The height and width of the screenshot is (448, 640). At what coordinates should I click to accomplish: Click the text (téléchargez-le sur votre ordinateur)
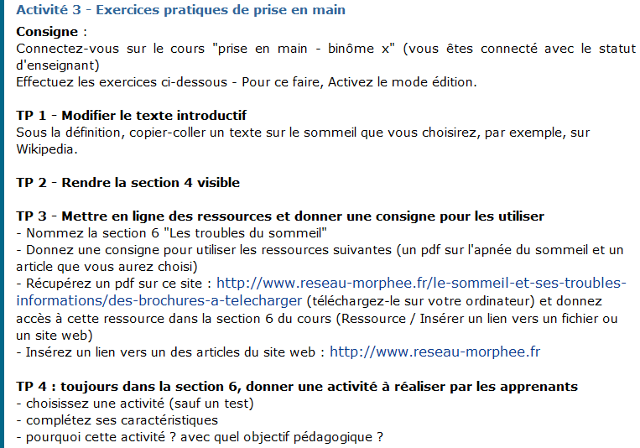[x=420, y=301]
